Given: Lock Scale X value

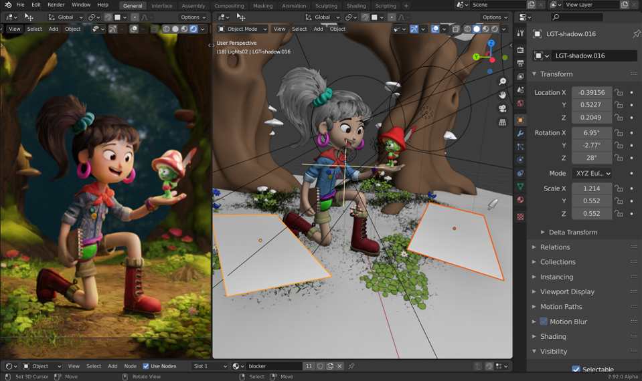Looking at the screenshot, I should (619, 188).
